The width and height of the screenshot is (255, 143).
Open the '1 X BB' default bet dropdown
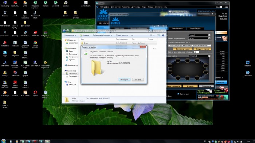click(209, 38)
